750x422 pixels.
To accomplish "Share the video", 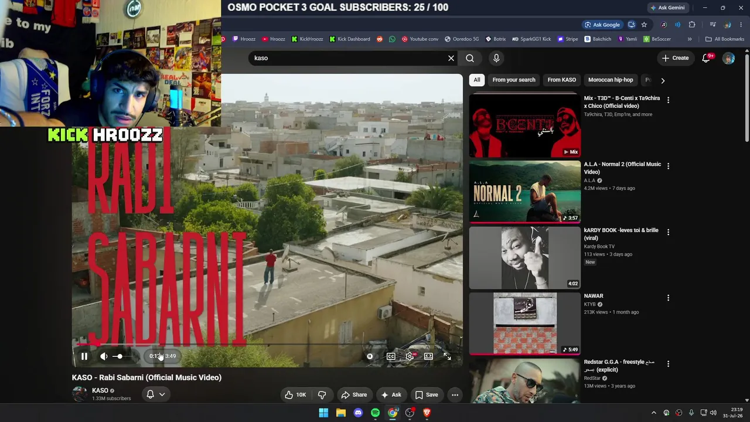I will 354,395.
